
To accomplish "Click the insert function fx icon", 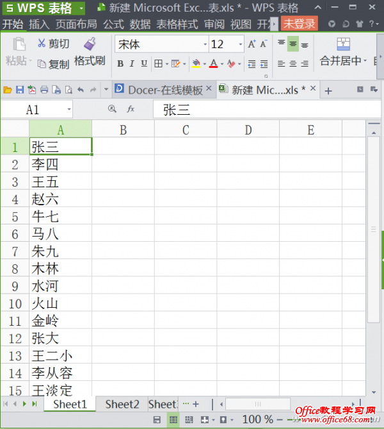I will click(x=131, y=109).
